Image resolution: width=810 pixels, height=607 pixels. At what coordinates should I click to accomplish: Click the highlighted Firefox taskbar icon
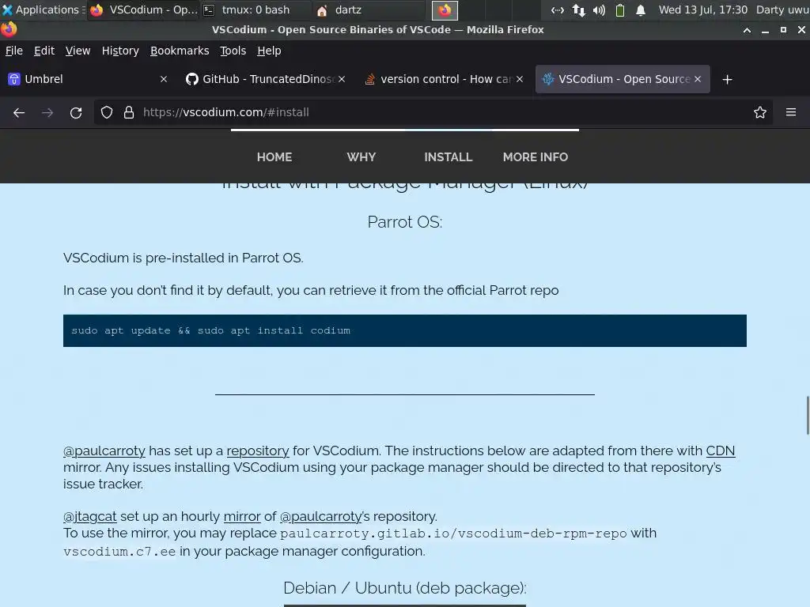tap(445, 9)
